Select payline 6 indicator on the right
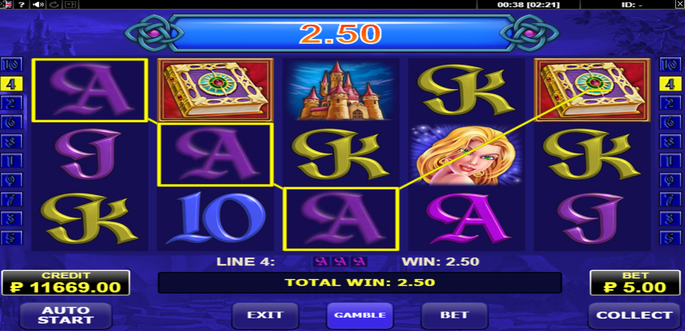This screenshot has width=685, height=331. pyautogui.click(x=670, y=122)
